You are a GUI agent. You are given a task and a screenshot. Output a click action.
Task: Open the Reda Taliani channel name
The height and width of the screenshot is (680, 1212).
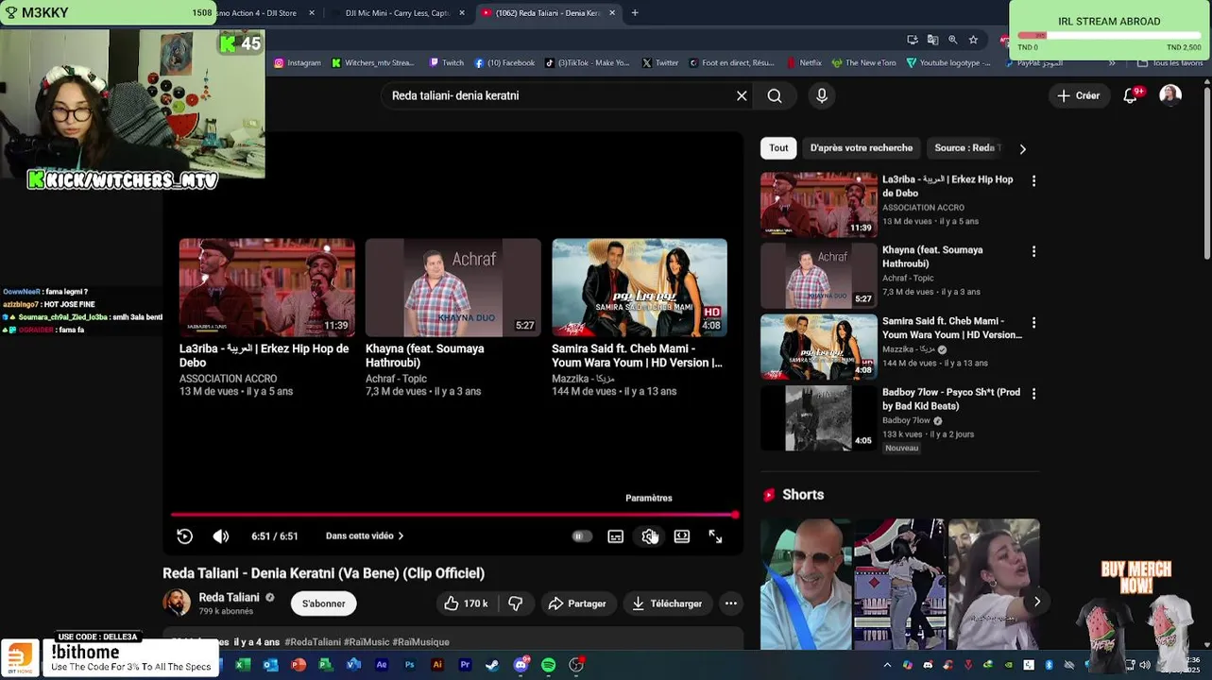(229, 598)
